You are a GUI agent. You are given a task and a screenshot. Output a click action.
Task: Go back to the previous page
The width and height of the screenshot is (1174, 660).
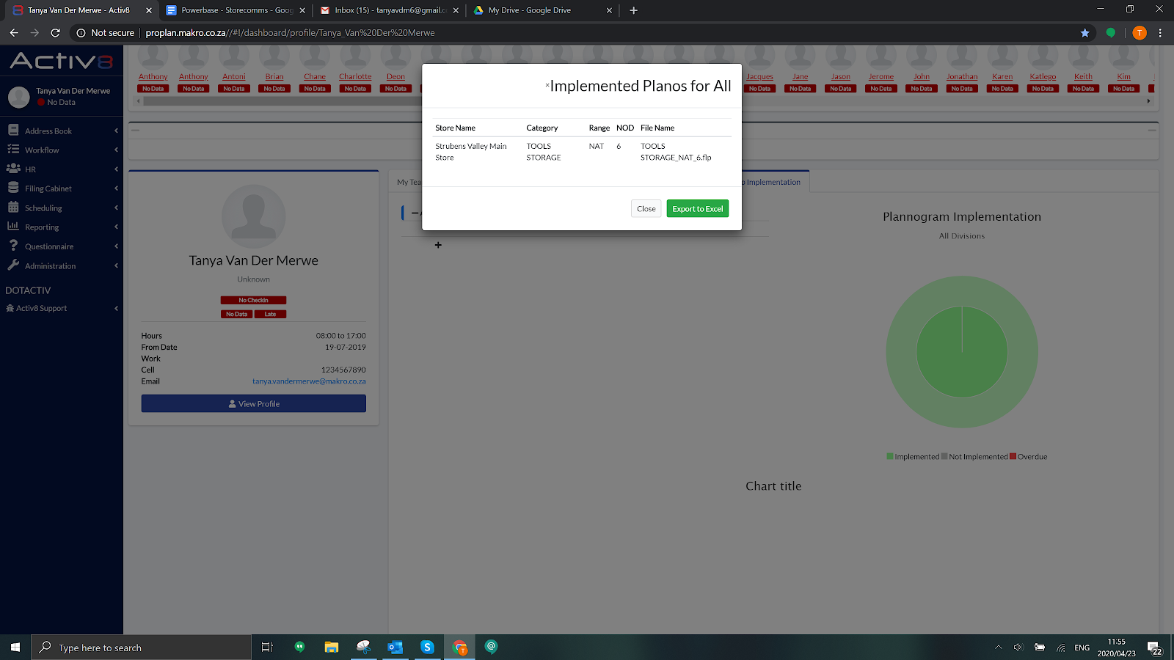pyautogui.click(x=14, y=32)
